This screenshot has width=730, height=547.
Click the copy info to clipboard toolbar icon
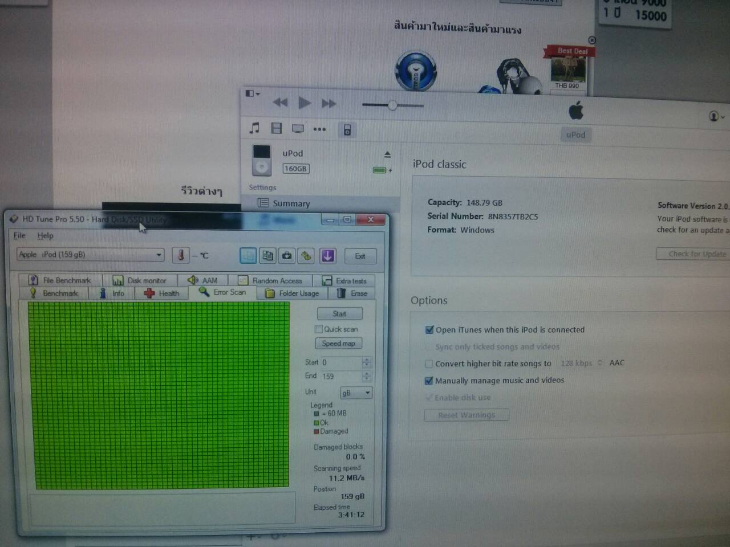tap(248, 256)
